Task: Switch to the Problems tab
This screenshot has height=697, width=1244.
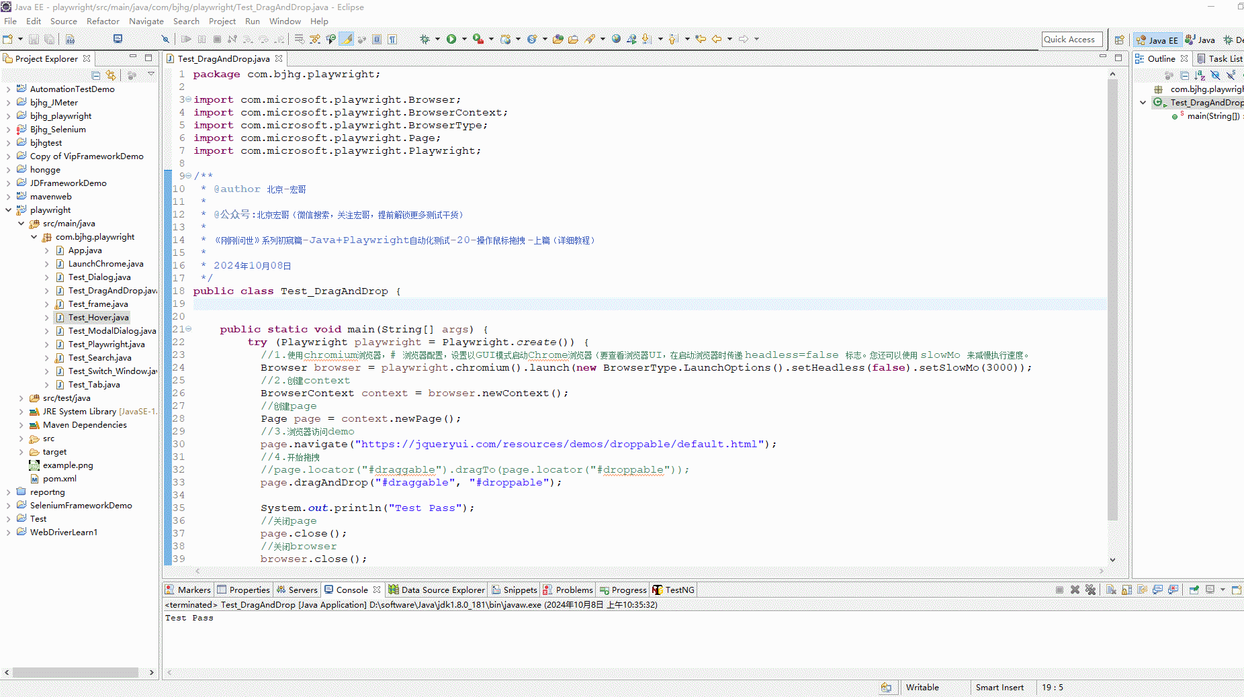Action: [x=568, y=590]
